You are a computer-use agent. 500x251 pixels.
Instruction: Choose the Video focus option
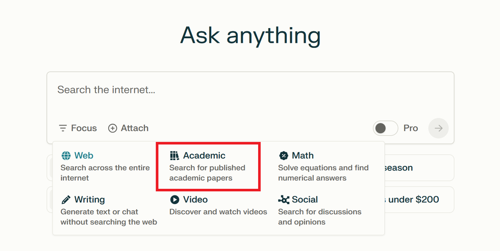click(x=218, y=205)
